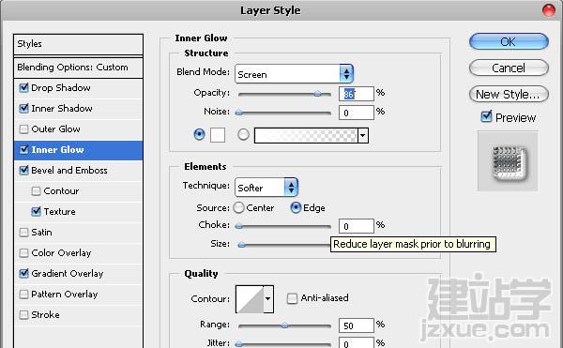Viewport: 563px width, 348px height.
Task: Open the Inner Shadow settings entry
Action: (x=62, y=109)
